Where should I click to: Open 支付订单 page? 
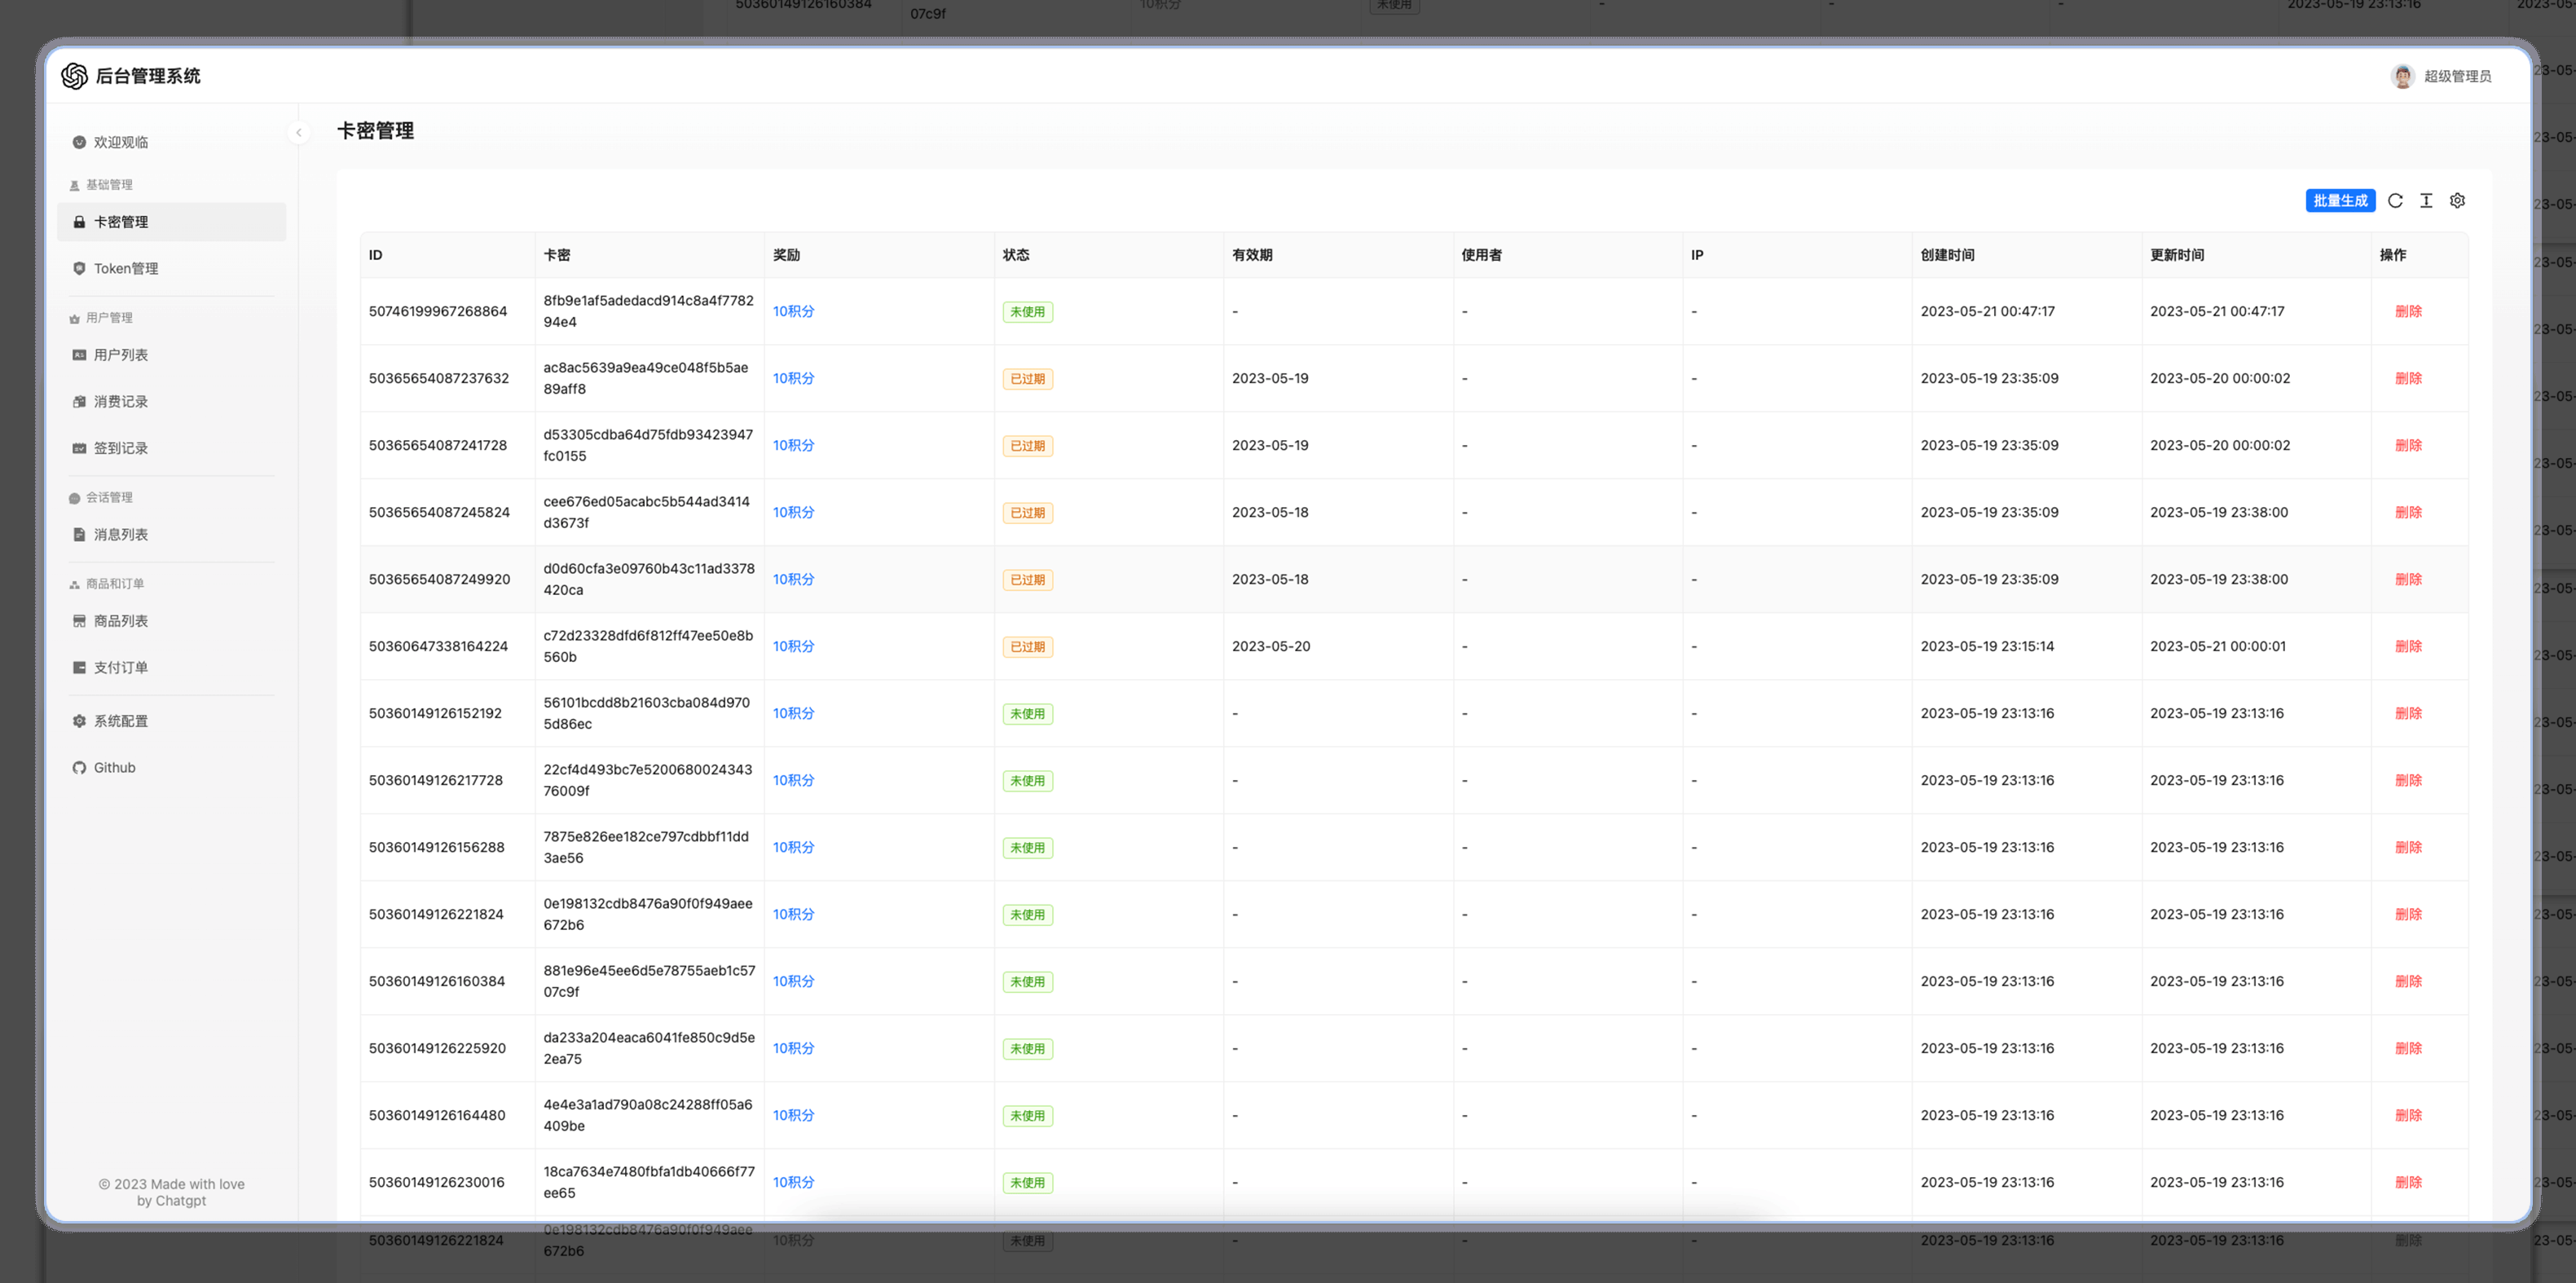click(121, 667)
